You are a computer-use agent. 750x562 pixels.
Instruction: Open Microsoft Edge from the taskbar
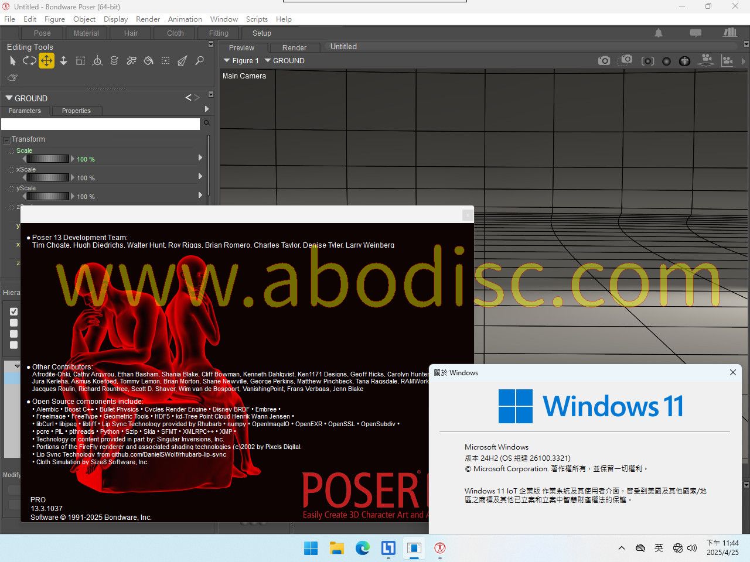363,548
